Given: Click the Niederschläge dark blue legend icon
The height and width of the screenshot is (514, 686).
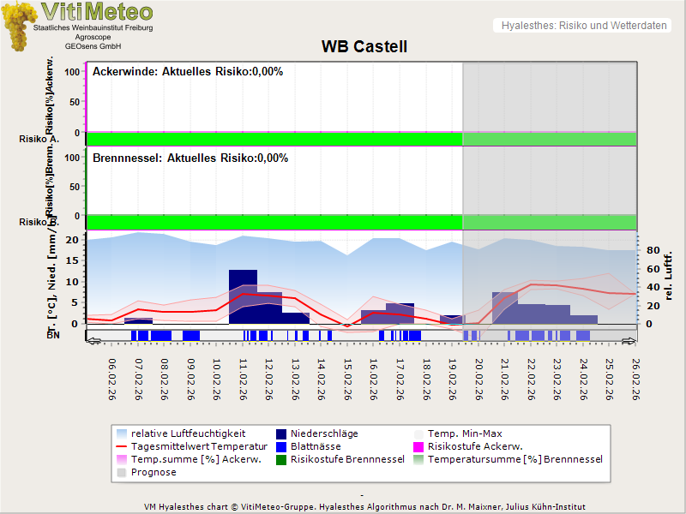Looking at the screenshot, I should point(280,434).
